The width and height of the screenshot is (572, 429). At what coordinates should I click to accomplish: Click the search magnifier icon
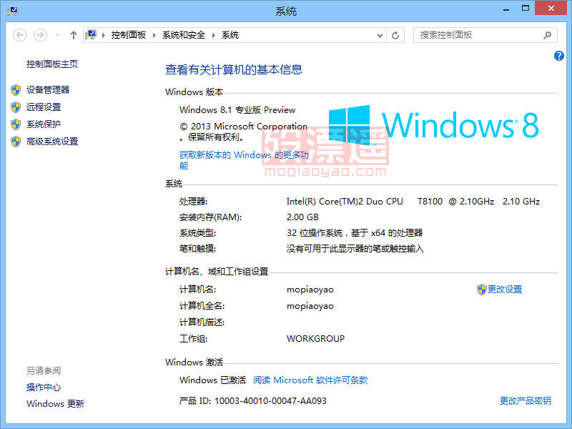click(547, 35)
